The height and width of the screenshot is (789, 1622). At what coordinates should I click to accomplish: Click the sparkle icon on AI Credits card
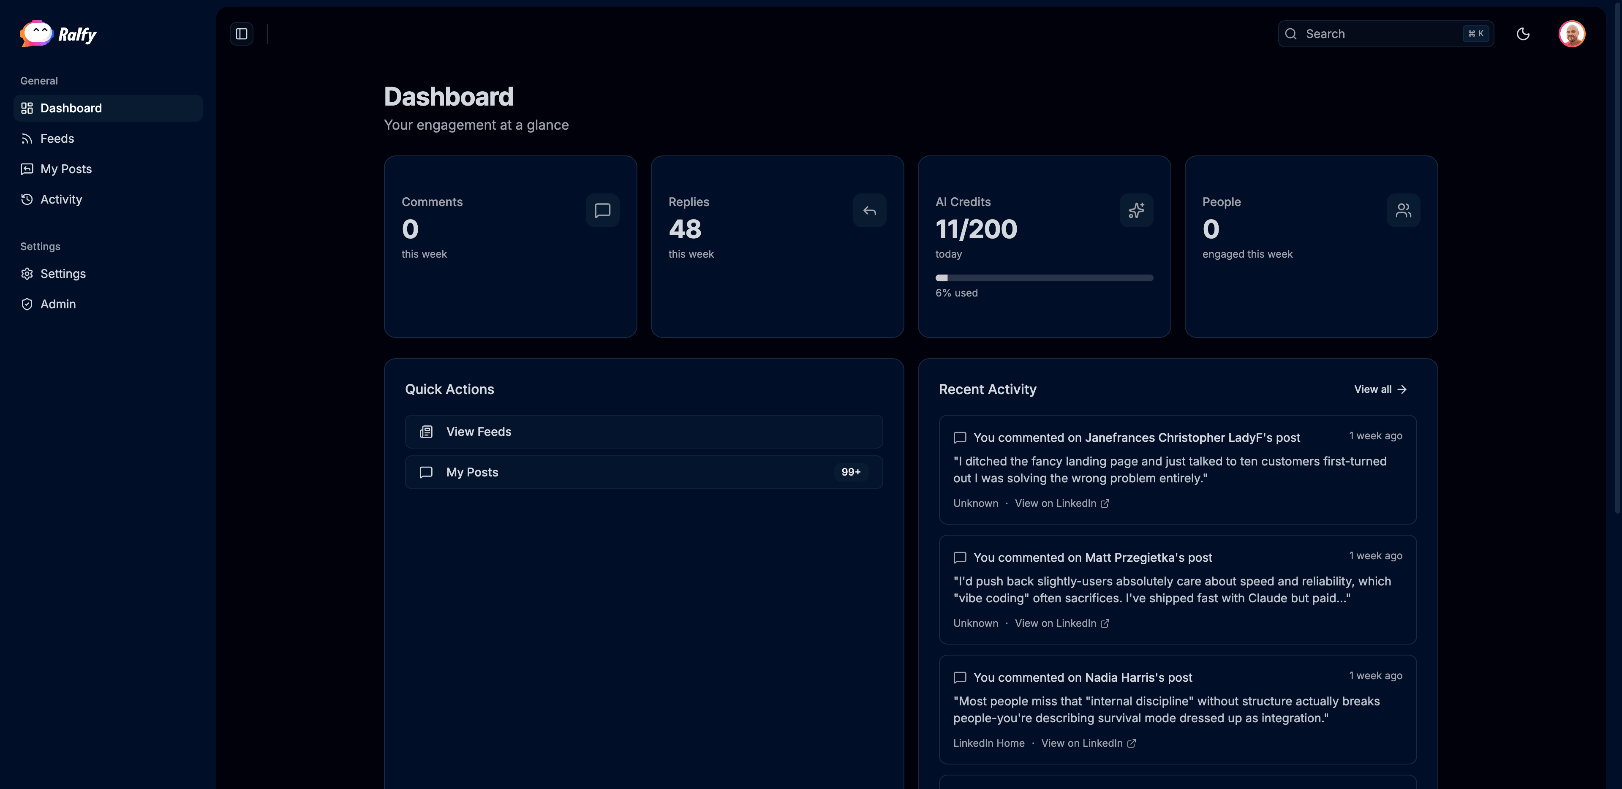tap(1137, 210)
